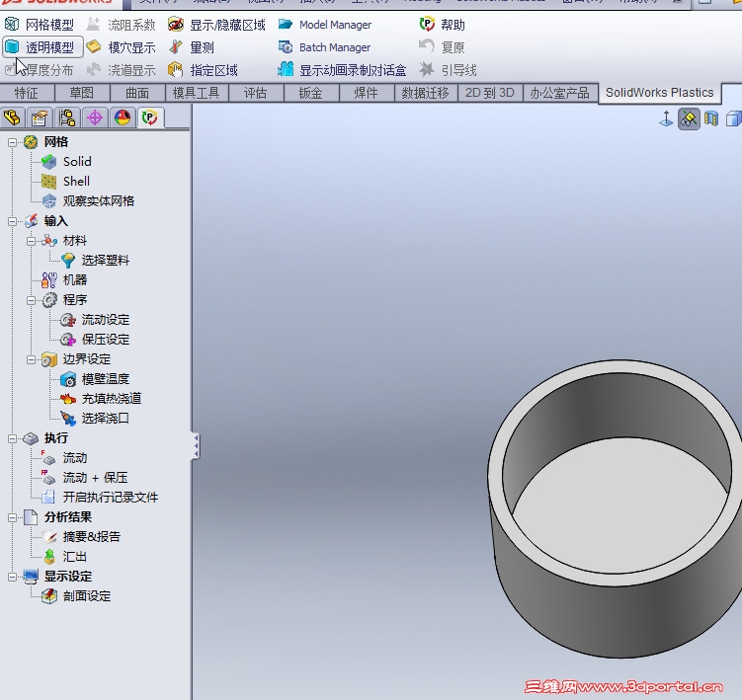Screen dimensions: 742x700
Task: Switch to the 焊件 tab
Action: point(367,93)
